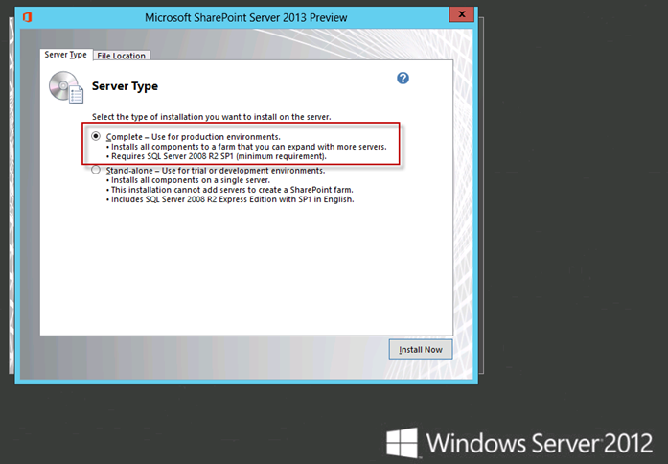
Task: Click the setup disc icon beside Server Type
Action: pyautogui.click(x=65, y=87)
